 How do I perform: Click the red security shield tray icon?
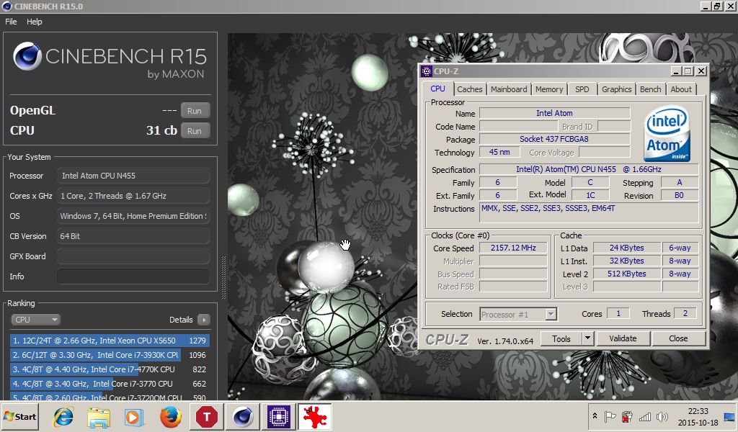(627, 416)
